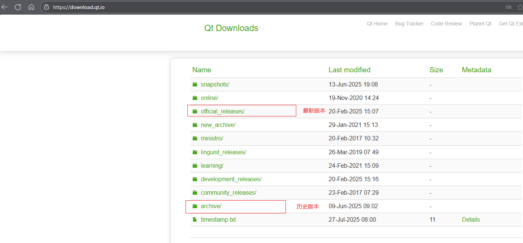Click the folder icon beside learning/
Screen dimensions: 523x243
click(x=195, y=166)
